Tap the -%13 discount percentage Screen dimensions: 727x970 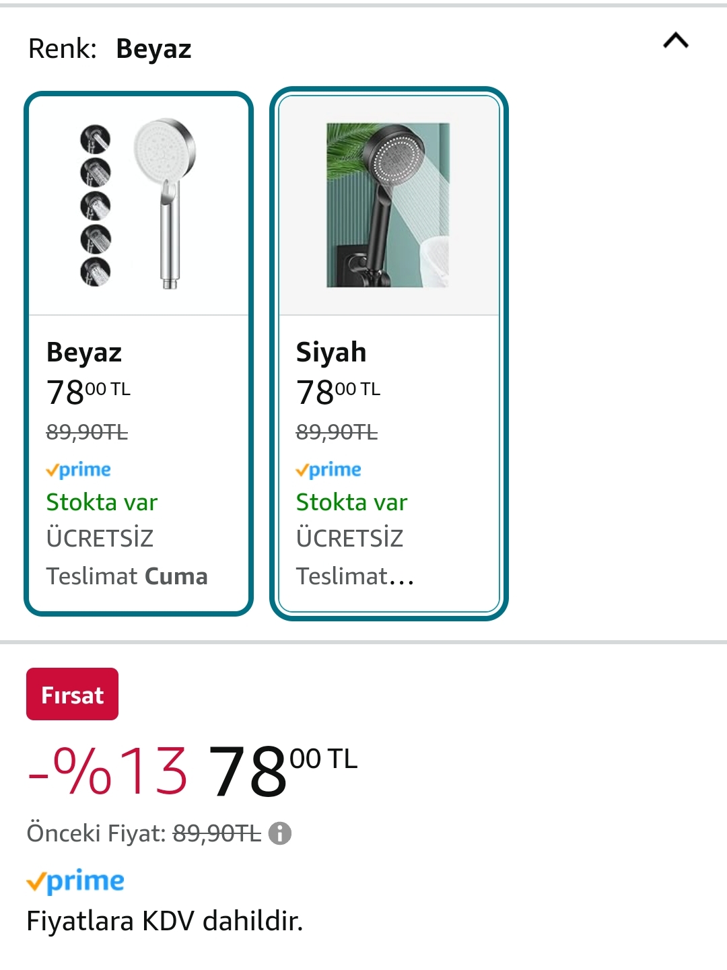coord(108,771)
